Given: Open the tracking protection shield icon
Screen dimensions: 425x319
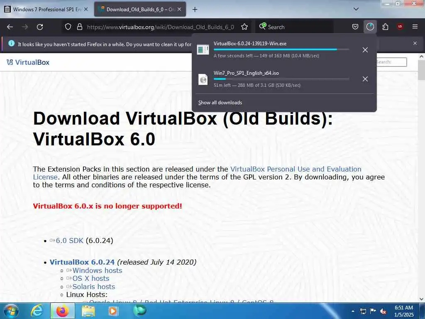Looking at the screenshot, I should 68,27.
